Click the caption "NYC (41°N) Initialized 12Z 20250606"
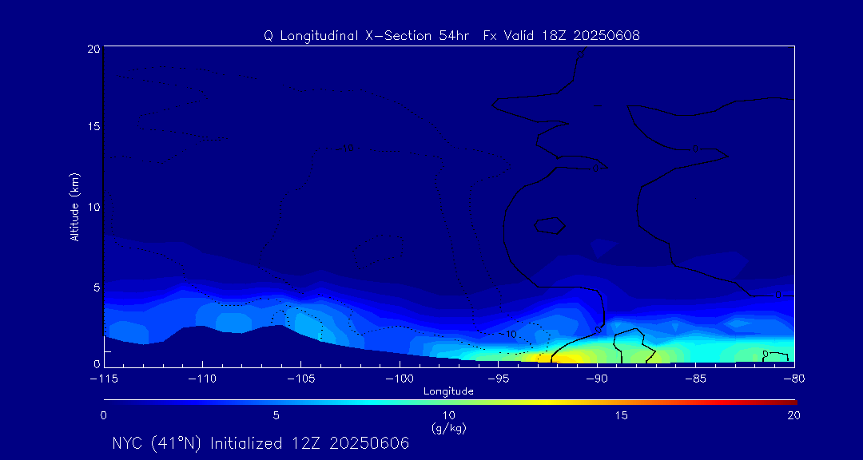Viewport: 863px width, 460px height. tap(260, 443)
